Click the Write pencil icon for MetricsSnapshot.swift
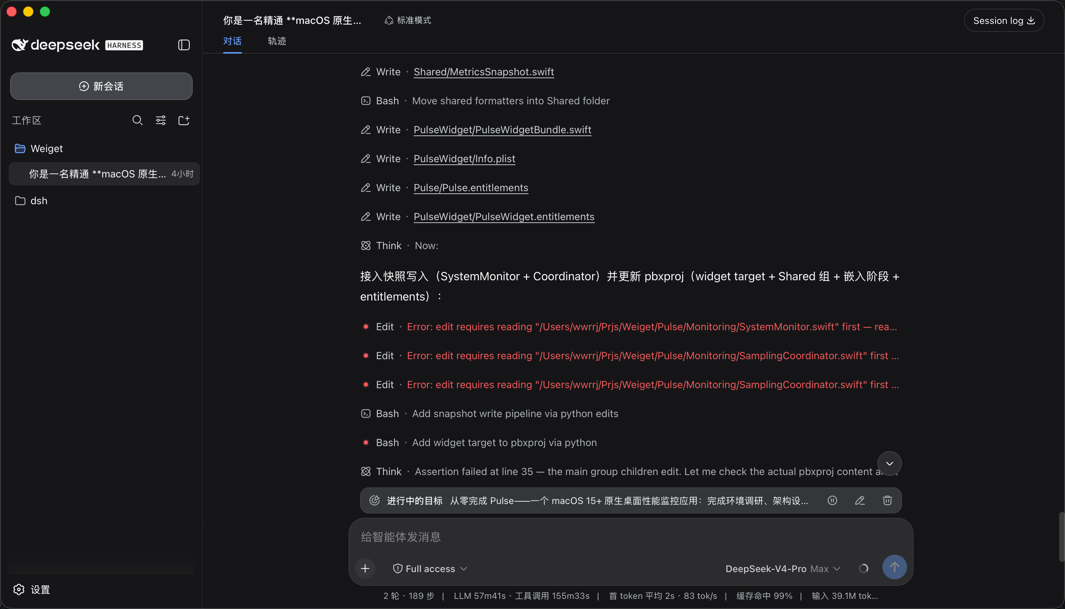The width and height of the screenshot is (1065, 609). tap(366, 72)
